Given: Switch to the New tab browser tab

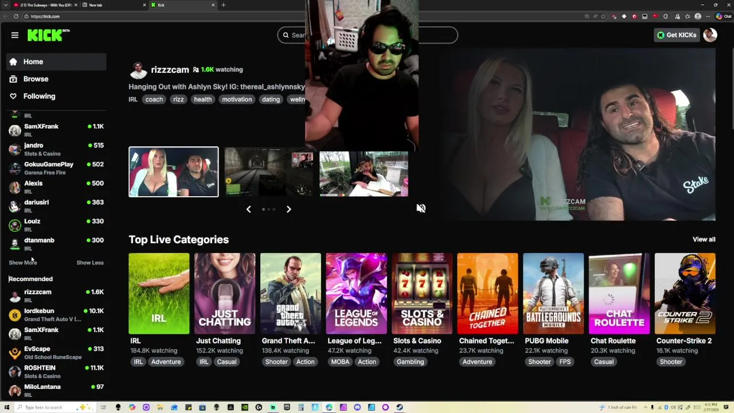Looking at the screenshot, I should pyautogui.click(x=114, y=5).
